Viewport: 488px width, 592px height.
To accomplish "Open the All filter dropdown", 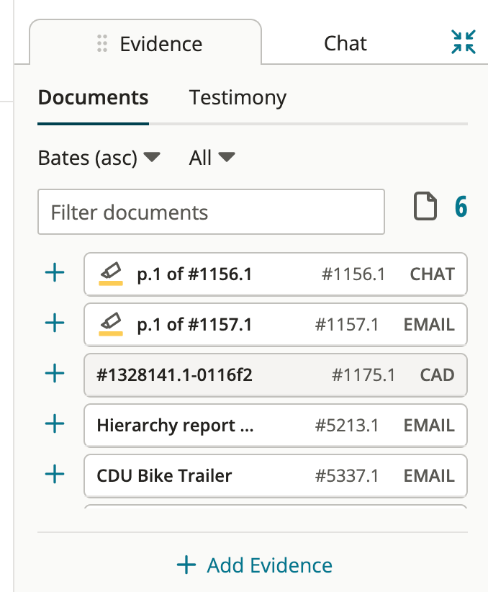I will 212,158.
